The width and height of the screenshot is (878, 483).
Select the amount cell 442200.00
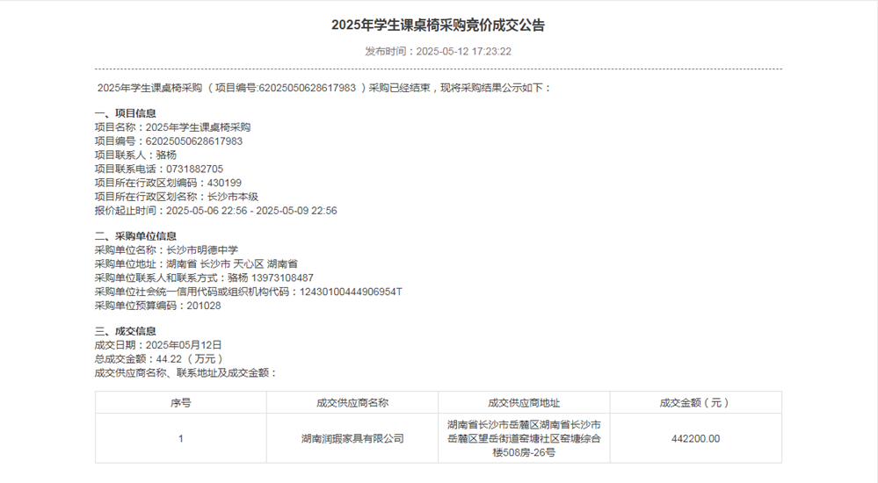(696, 439)
